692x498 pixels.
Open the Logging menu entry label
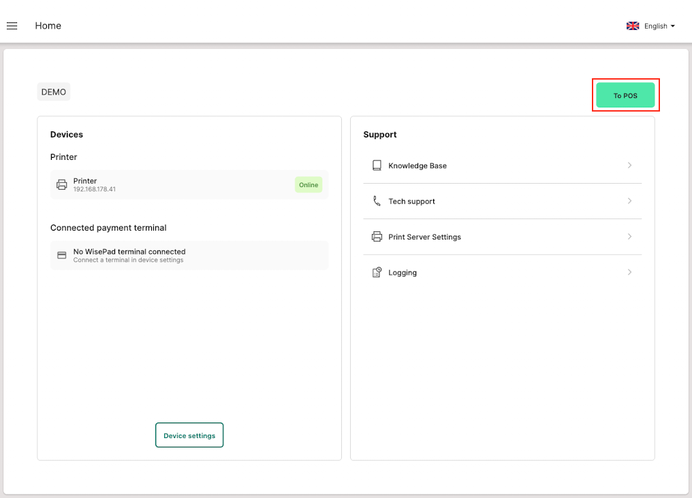pyautogui.click(x=403, y=273)
